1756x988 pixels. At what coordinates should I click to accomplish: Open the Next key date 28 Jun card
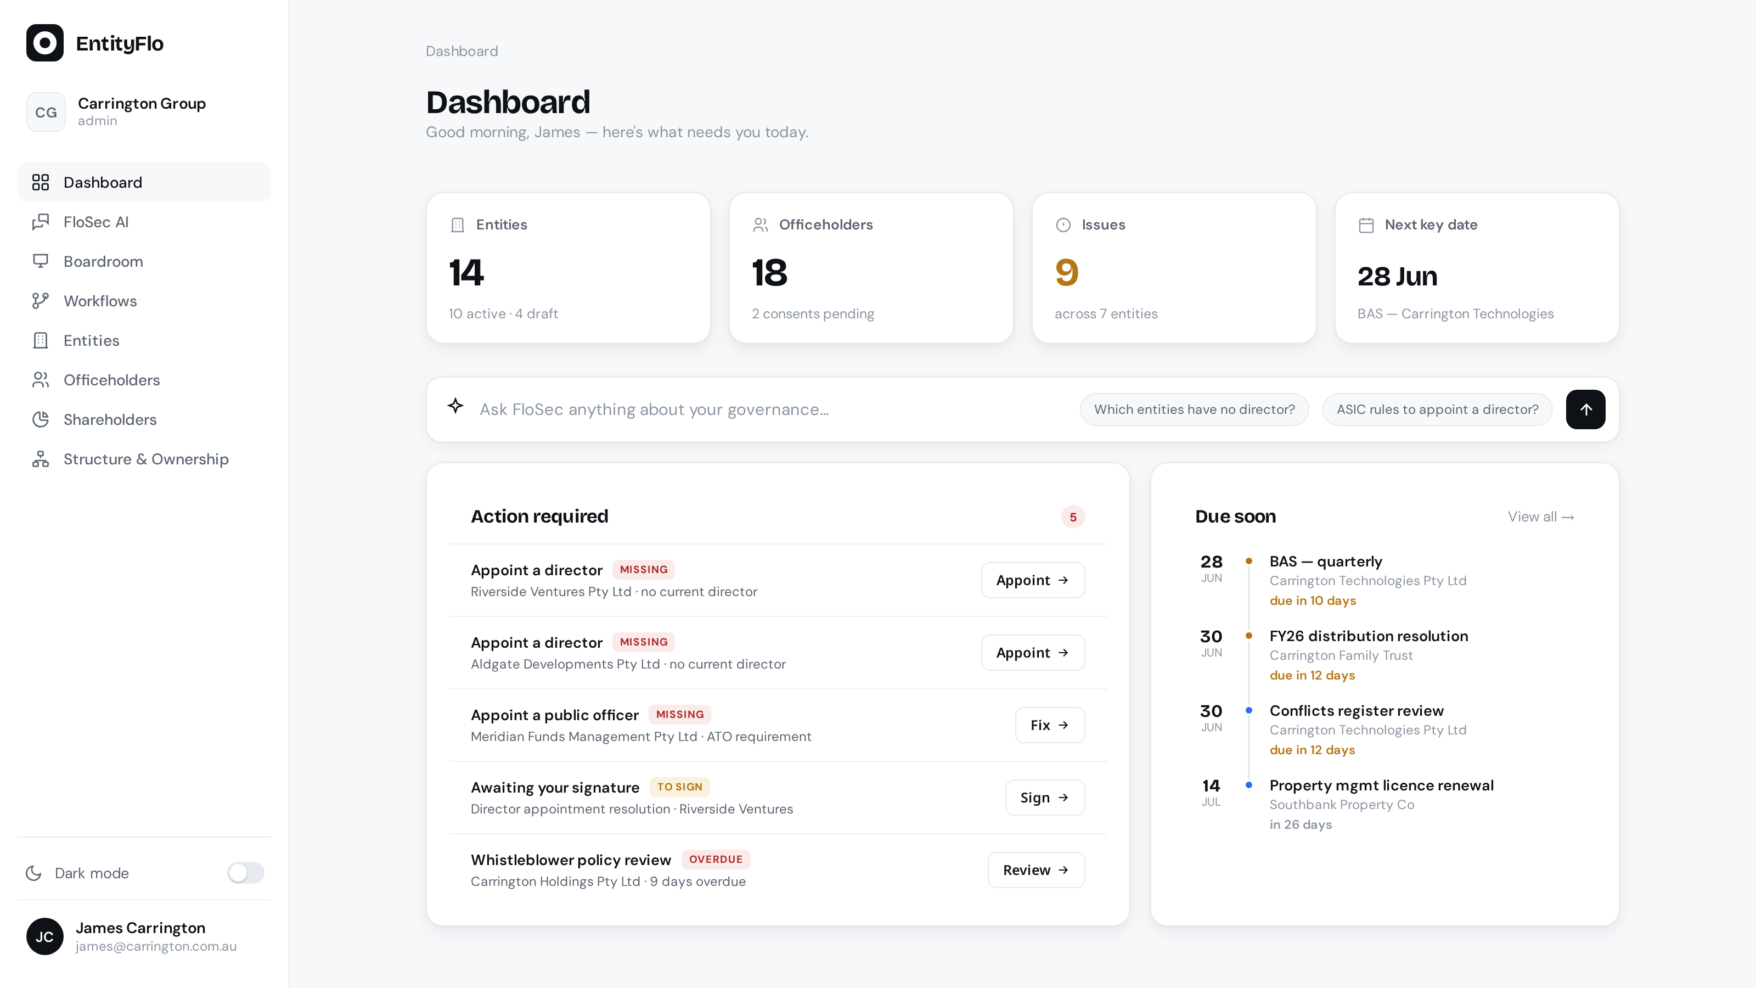point(1477,268)
